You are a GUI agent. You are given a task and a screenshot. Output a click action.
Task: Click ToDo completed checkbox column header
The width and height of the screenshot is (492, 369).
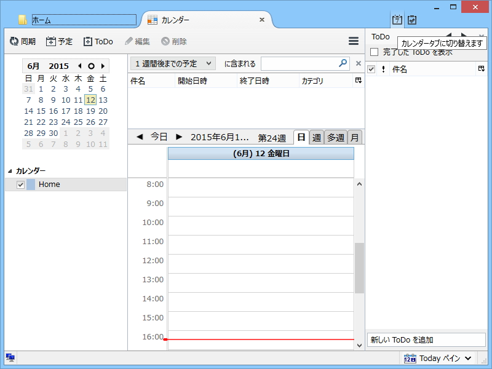[371, 69]
